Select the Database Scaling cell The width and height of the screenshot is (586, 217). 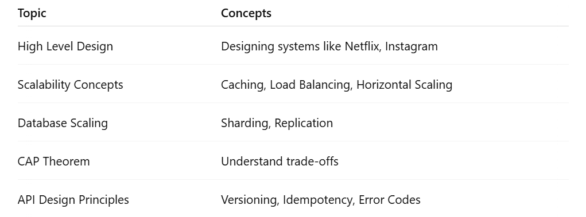(63, 123)
